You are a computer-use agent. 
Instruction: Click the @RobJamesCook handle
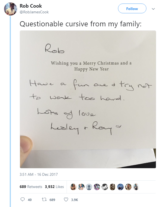pyautogui.click(x=34, y=12)
